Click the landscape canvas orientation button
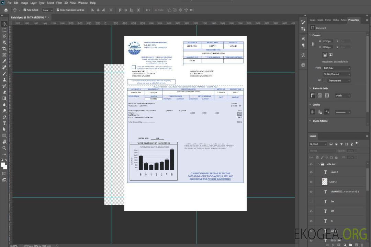 click(x=330, y=55)
